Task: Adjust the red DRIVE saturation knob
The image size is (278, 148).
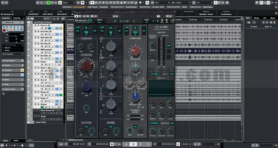Action: 86,66
